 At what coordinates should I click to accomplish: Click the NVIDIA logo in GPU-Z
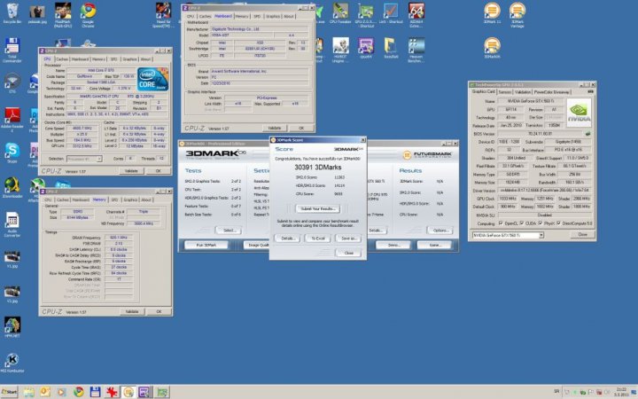[579, 113]
